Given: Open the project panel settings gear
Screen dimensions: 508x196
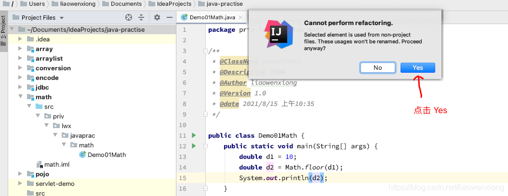Looking at the screenshot, I should 157,17.
